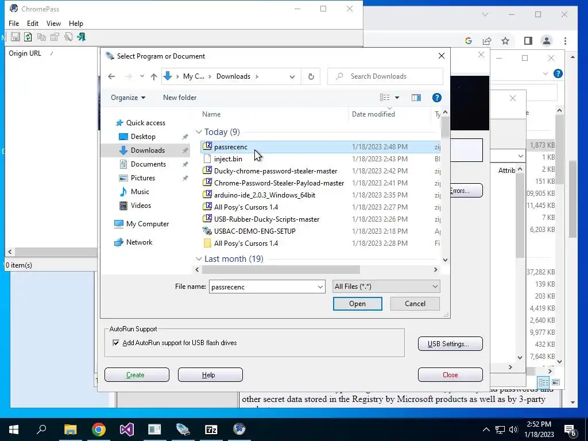588x441 pixels.
Task: Open the Help menu in ChromePass
Action: coord(76,23)
